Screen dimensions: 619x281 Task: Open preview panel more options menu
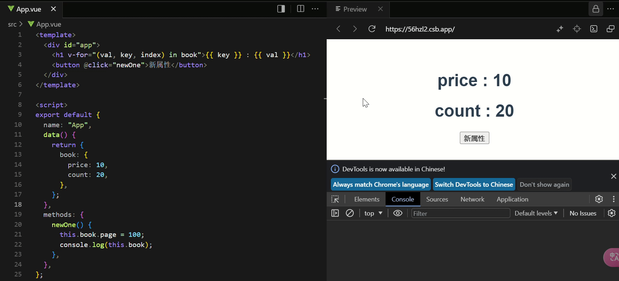click(x=611, y=9)
